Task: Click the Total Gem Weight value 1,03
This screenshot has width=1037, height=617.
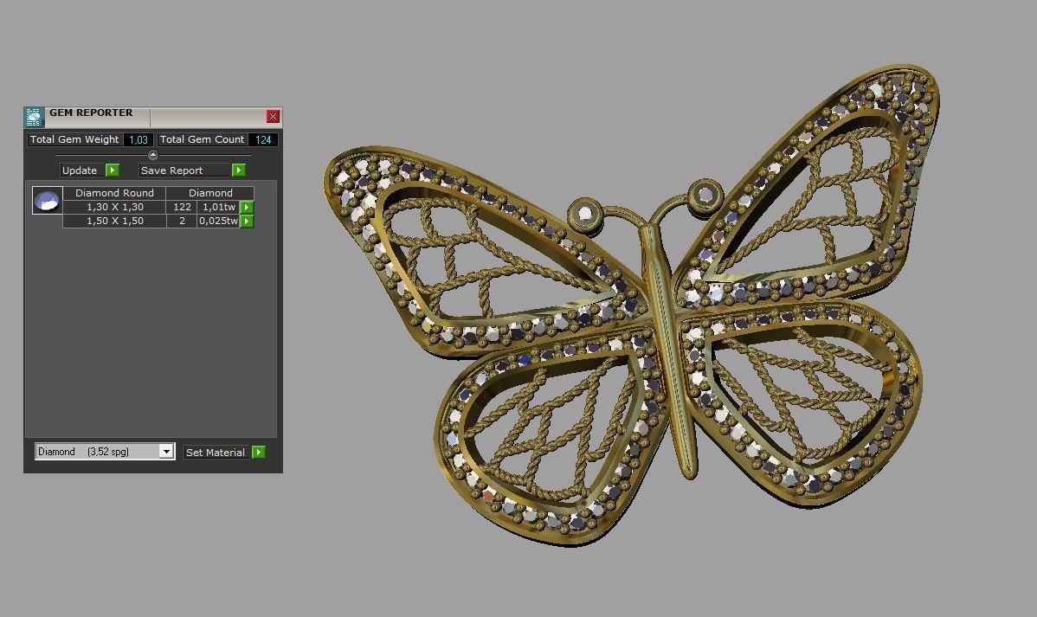Action: pos(138,139)
